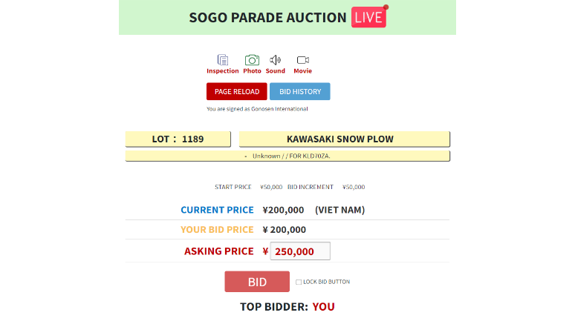
Task: Open the BID HISTORY button
Action: [x=300, y=91]
